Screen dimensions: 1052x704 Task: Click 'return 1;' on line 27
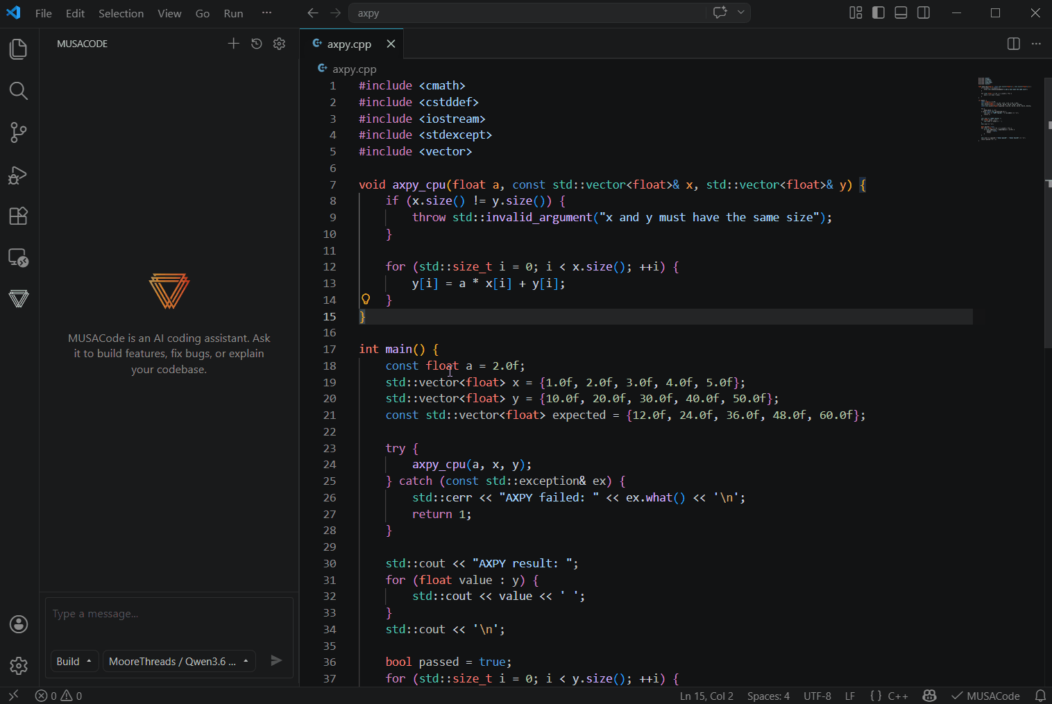point(441,514)
